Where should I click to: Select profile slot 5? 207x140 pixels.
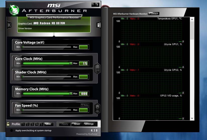click(41, 124)
